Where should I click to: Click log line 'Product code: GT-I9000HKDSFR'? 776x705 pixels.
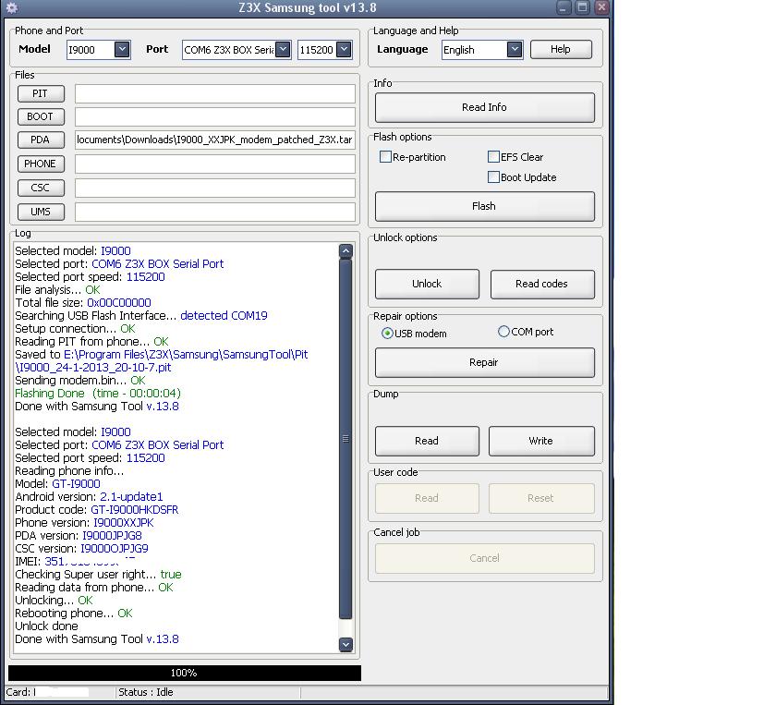96,510
